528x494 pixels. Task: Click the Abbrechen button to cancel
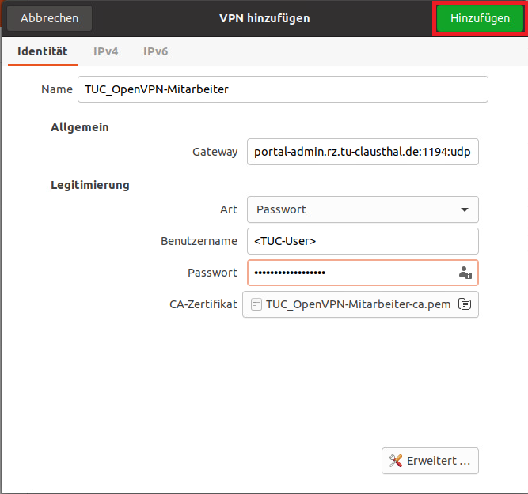point(49,18)
